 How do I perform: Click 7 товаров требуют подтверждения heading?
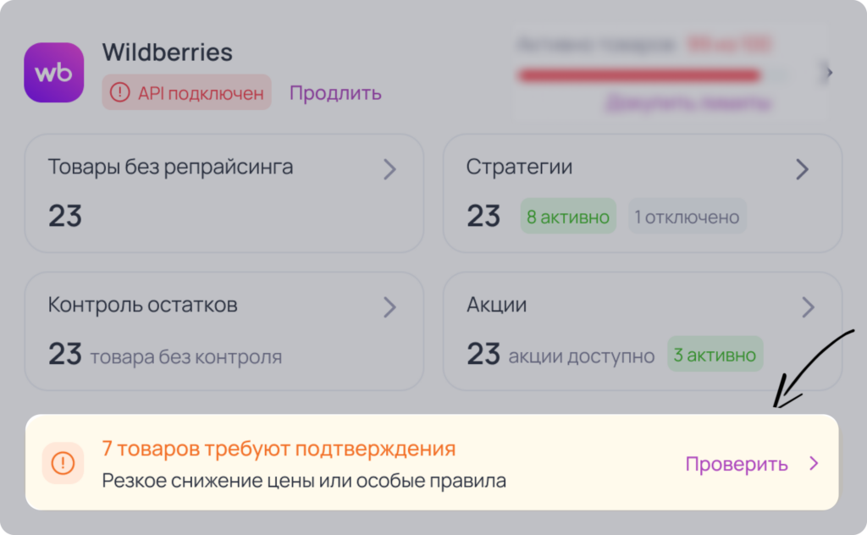pos(279,448)
